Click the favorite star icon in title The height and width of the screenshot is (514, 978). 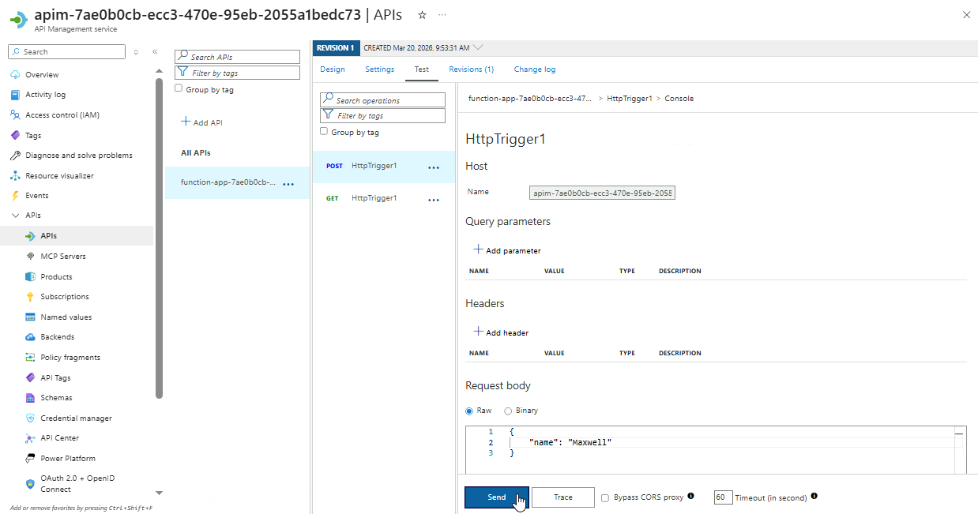(x=423, y=15)
